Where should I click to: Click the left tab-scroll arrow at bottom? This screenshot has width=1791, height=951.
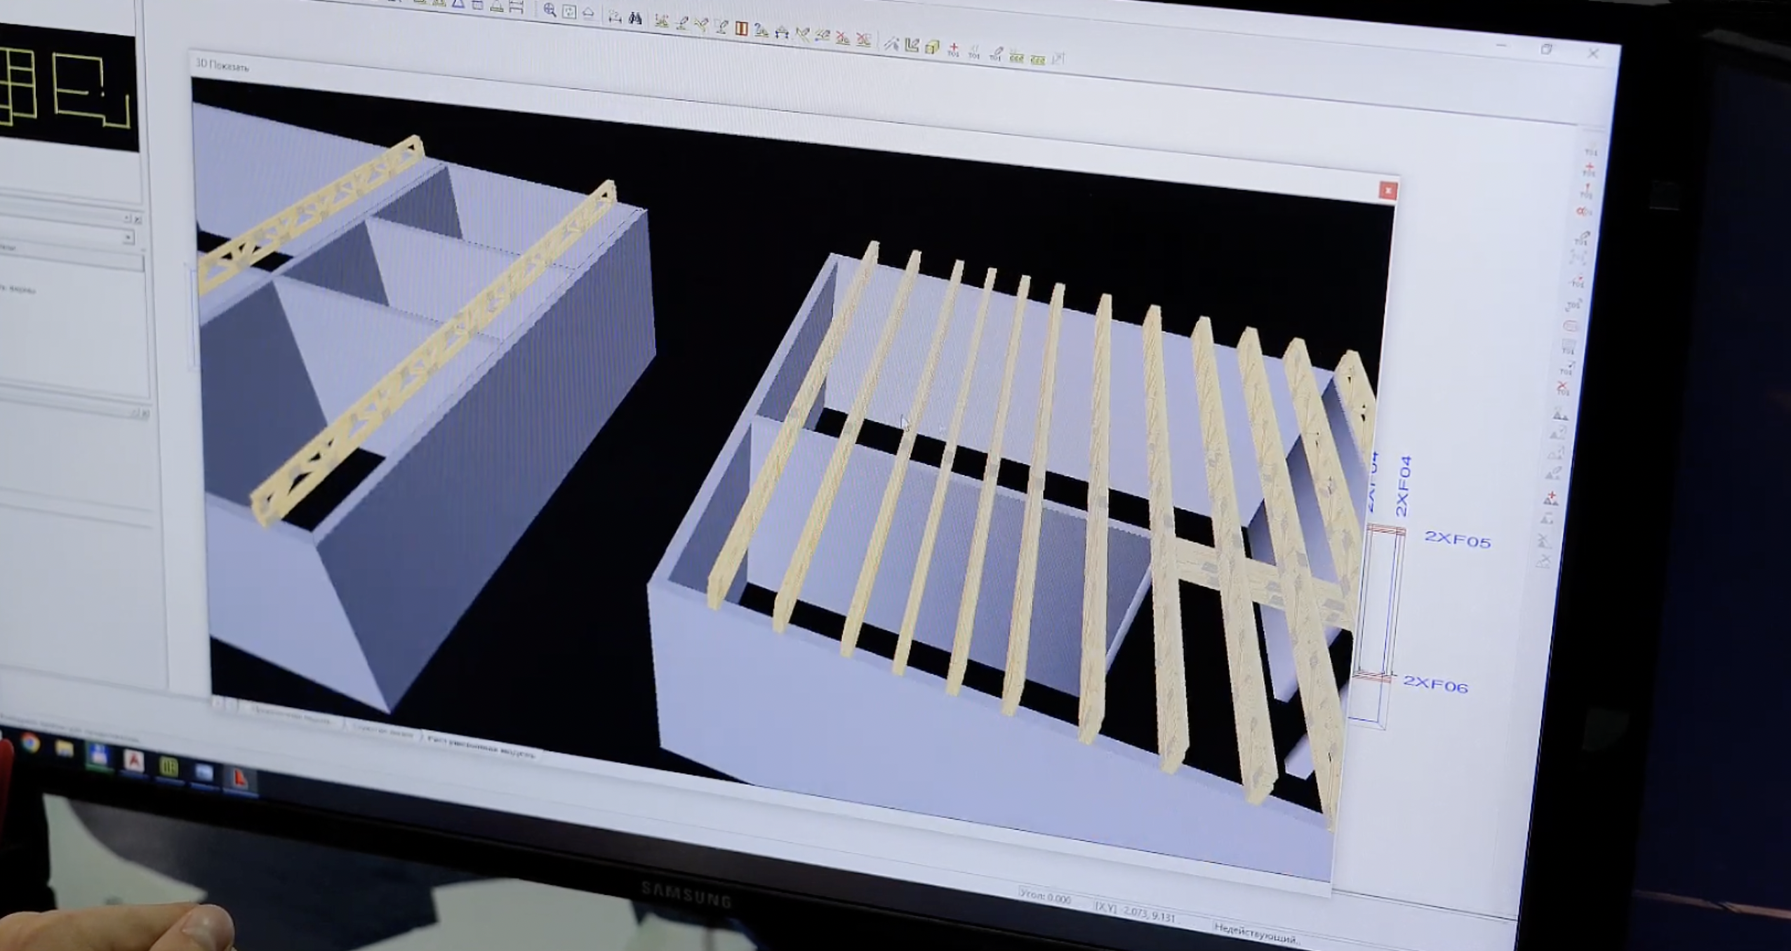click(218, 702)
